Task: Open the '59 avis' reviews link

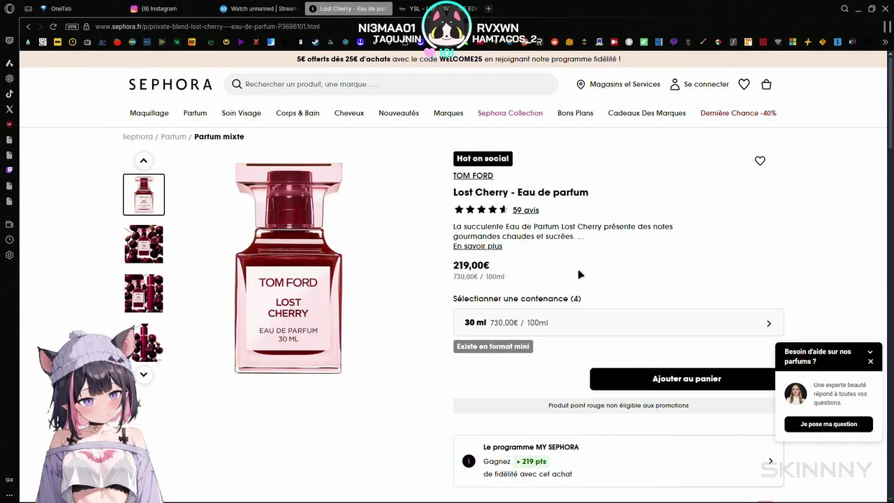Action: [x=525, y=210]
